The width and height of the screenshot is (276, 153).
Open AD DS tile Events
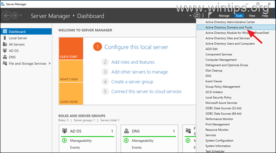click(x=75, y=147)
